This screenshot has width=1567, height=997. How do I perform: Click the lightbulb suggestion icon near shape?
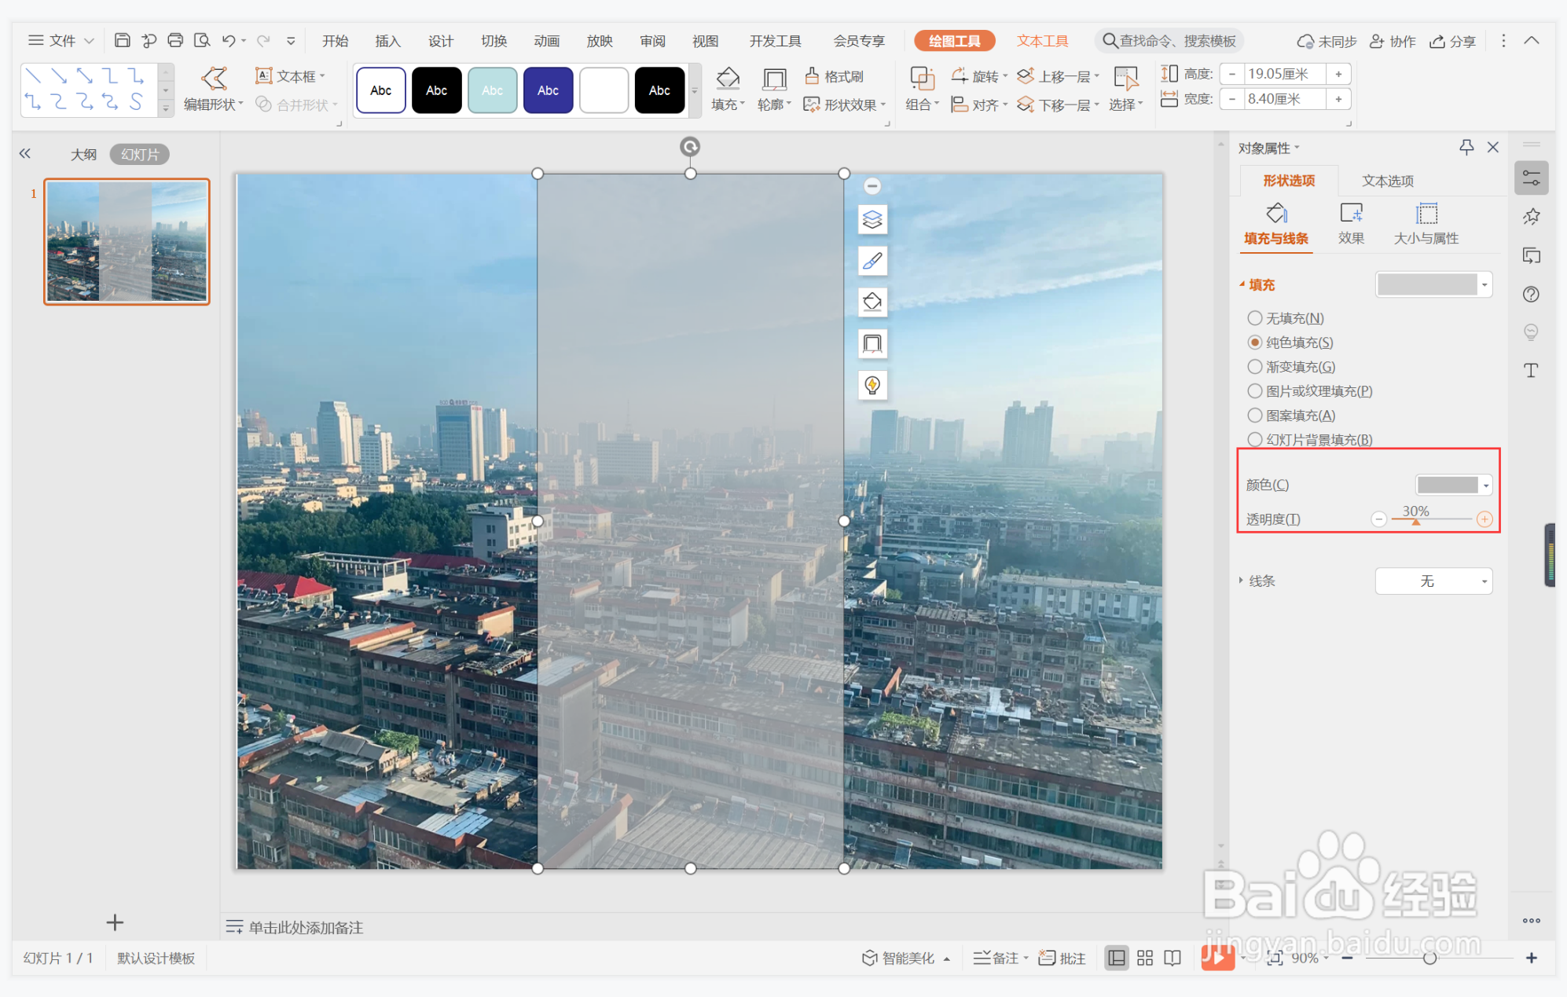point(872,385)
